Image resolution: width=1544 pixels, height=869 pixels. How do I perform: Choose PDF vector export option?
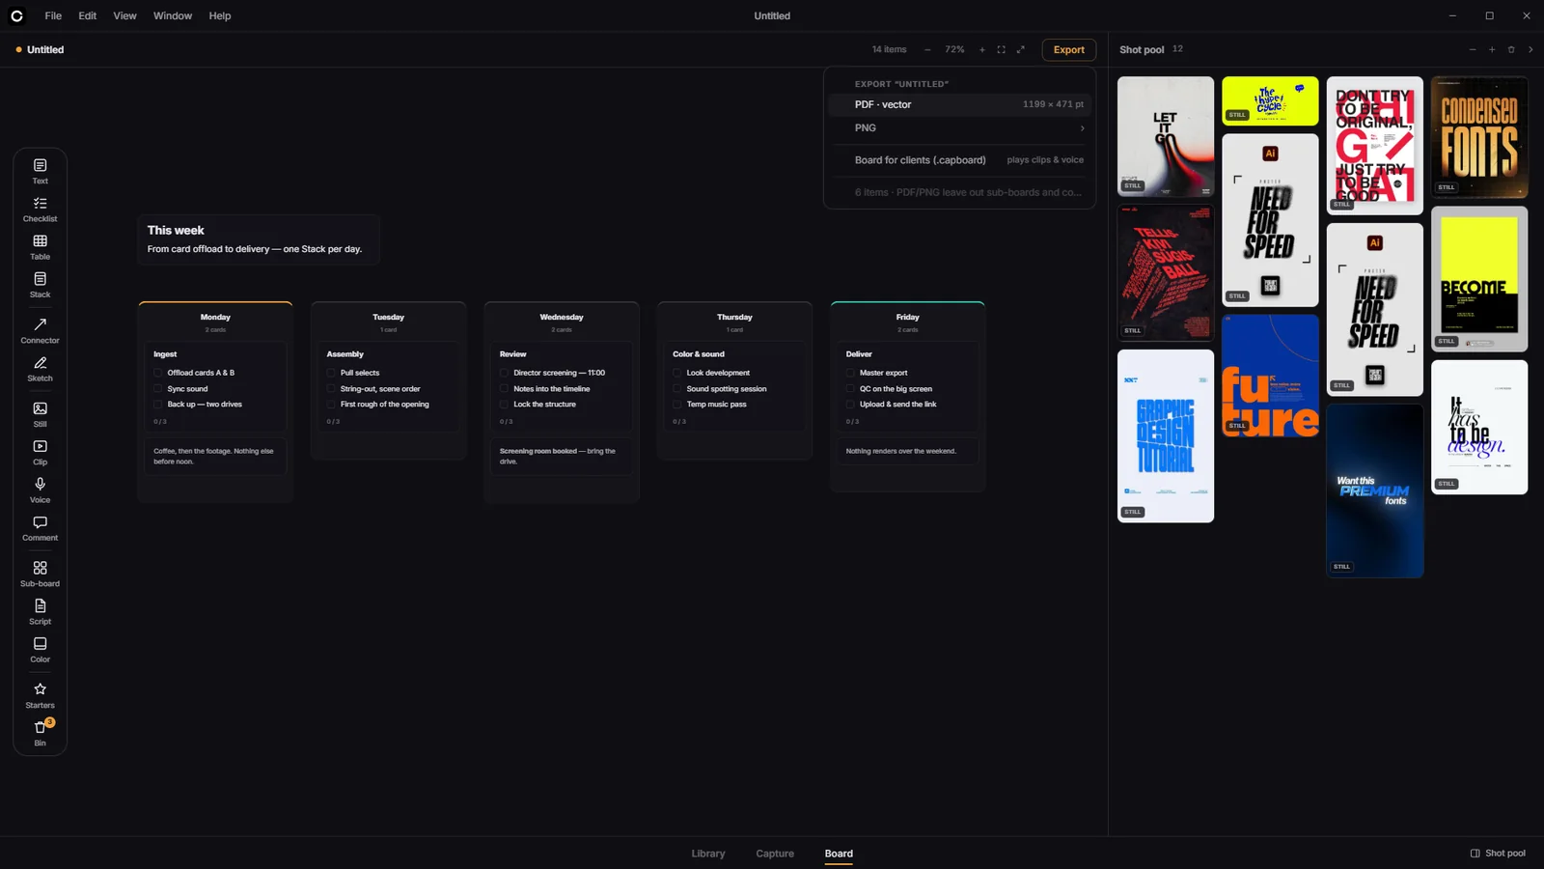pos(959,104)
